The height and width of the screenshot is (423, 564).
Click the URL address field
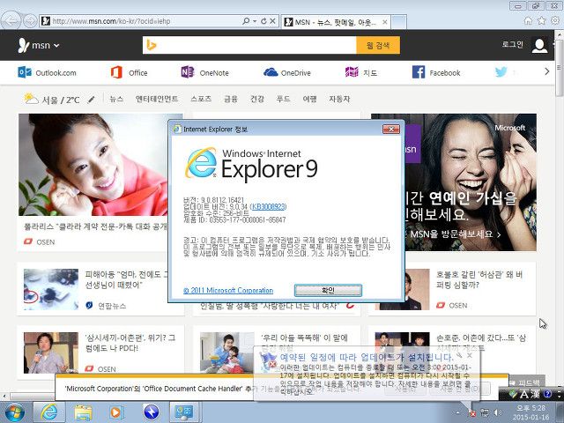145,21
